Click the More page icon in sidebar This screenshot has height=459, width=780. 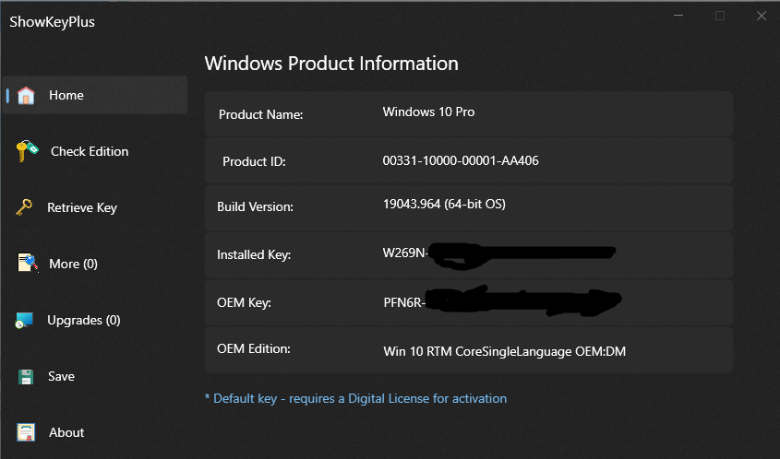coord(28,265)
